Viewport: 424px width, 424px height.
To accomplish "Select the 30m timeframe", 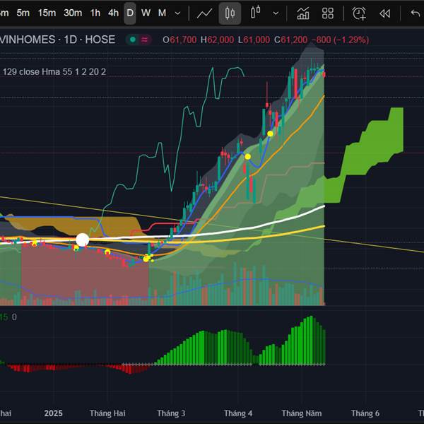I will click(73, 13).
